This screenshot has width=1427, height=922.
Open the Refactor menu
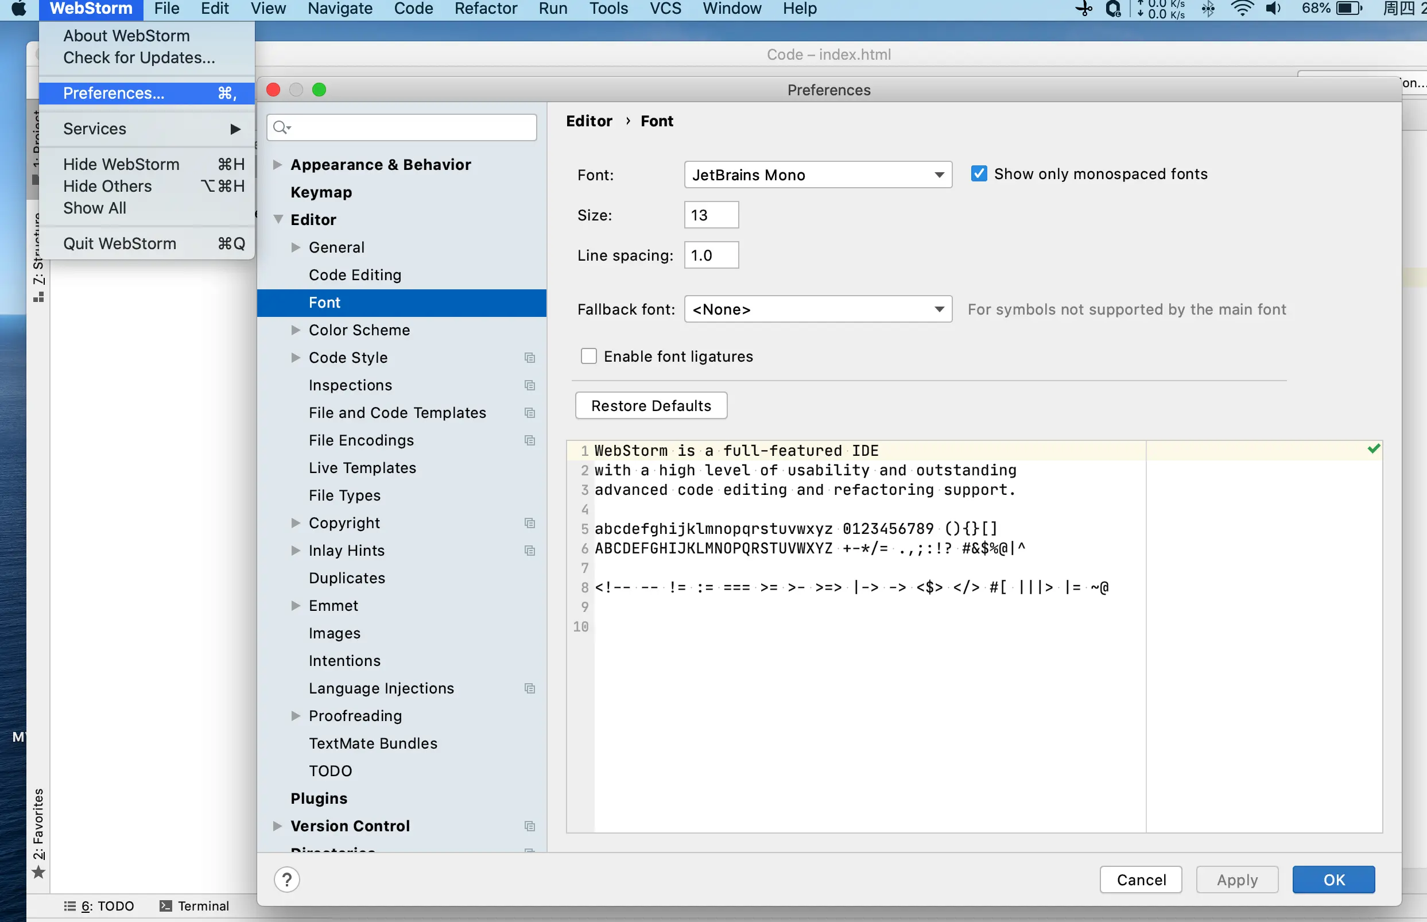coord(485,9)
